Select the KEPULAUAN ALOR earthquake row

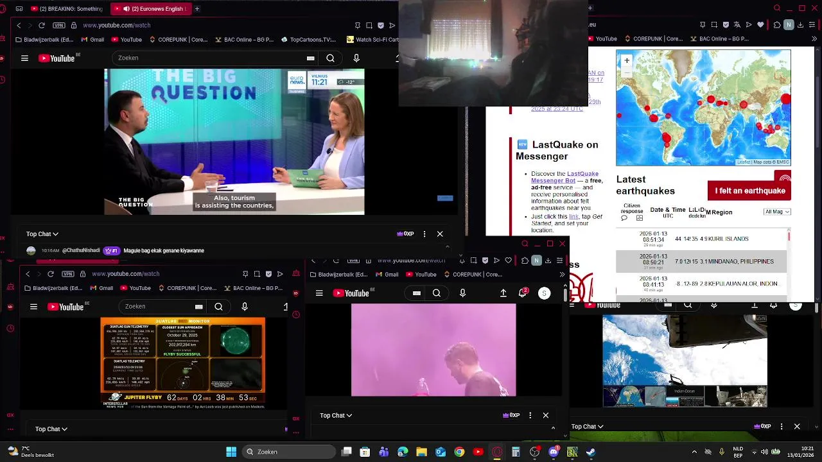(701, 283)
